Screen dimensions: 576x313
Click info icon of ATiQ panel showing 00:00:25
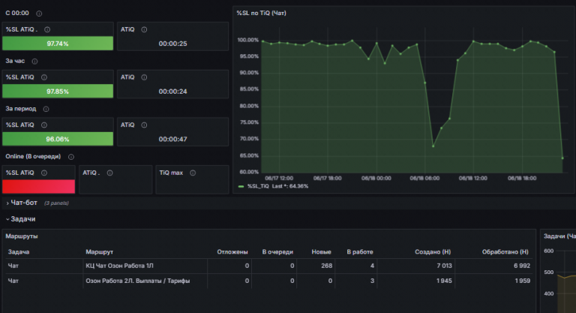(144, 30)
